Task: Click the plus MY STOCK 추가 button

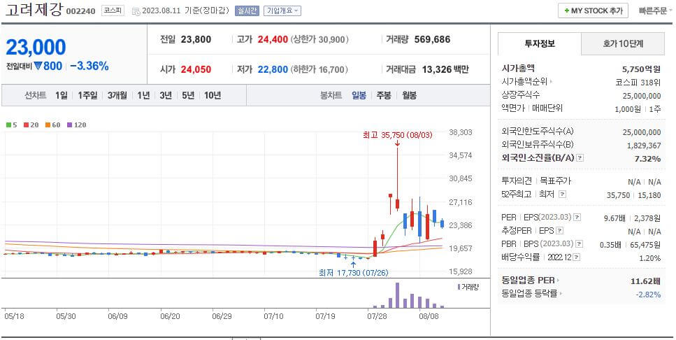Action: 593,10
